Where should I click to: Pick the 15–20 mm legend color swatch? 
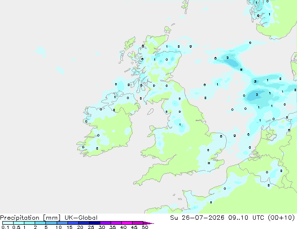point(73,223)
